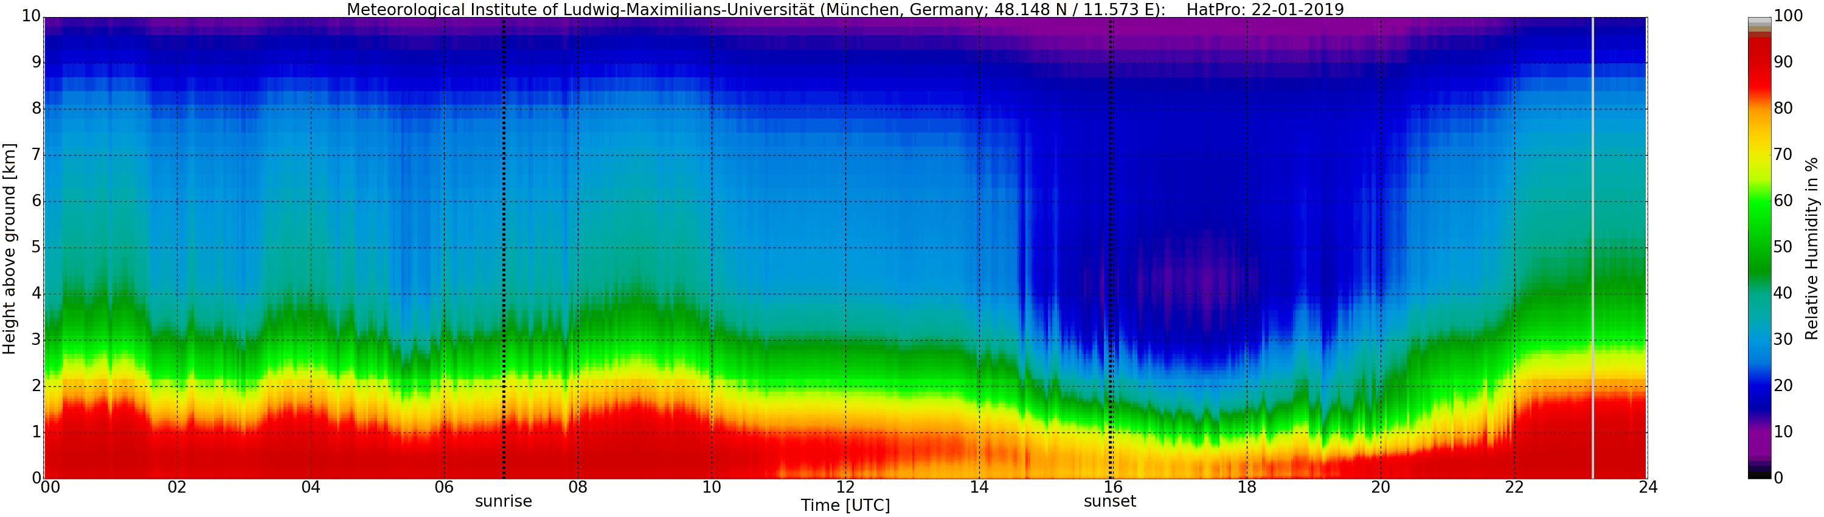Click the time tick label '20'
Screen dimensions: 1824x517
1381,487
